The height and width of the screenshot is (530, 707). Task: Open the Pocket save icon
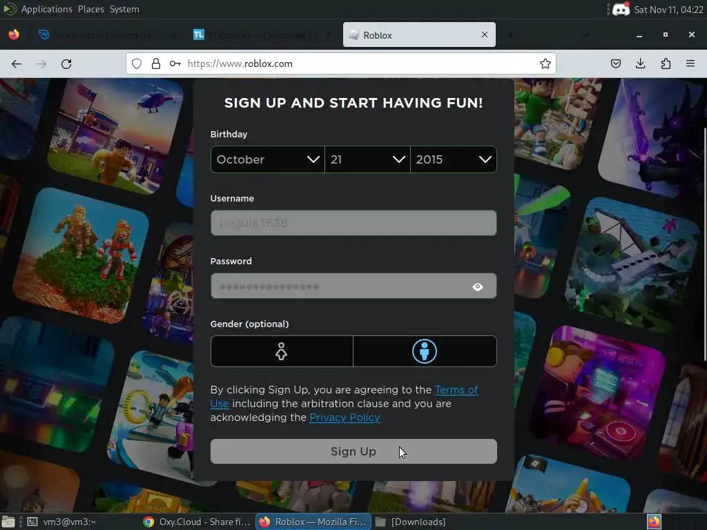pyautogui.click(x=615, y=63)
